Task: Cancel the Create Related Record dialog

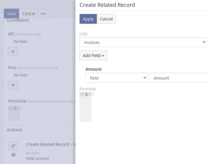Action: (106, 19)
